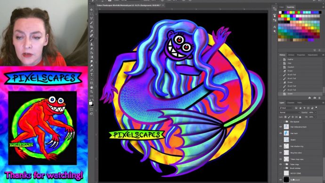Lock image pixels paintbrush icon
This screenshot has width=325, height=183.
pyautogui.click(x=289, y=117)
